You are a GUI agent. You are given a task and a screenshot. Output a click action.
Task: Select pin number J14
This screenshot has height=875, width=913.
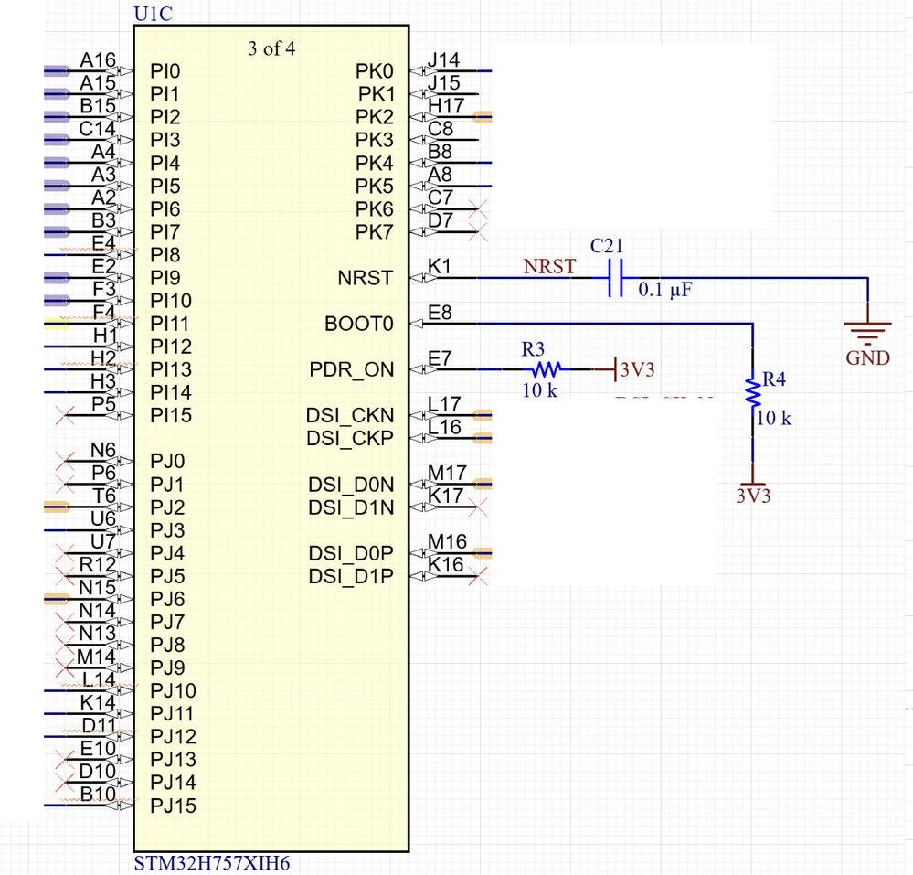443,60
